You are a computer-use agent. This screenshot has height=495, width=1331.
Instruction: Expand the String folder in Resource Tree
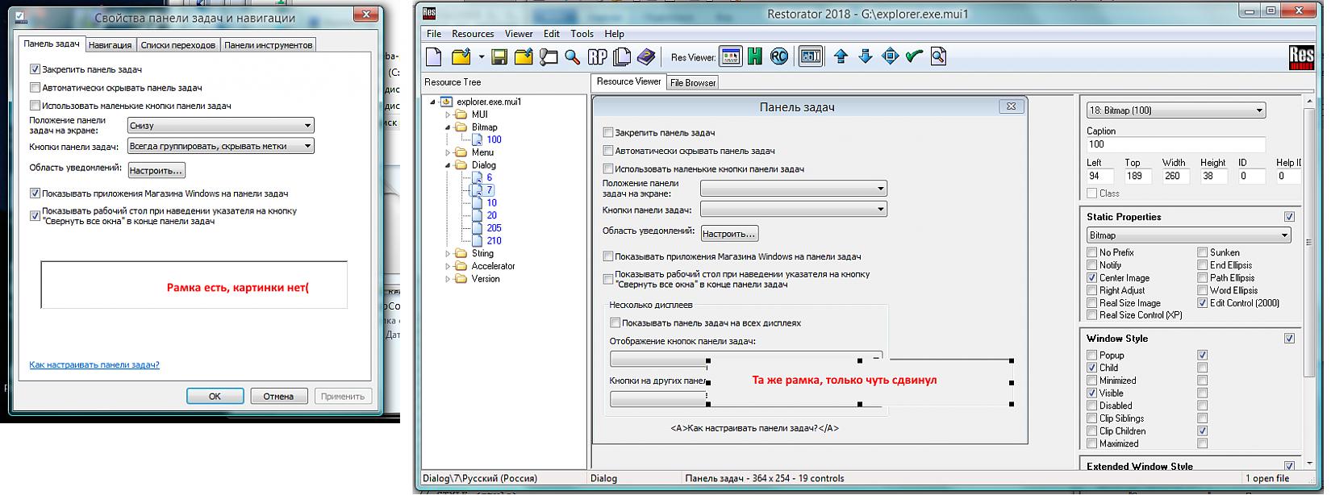449,254
